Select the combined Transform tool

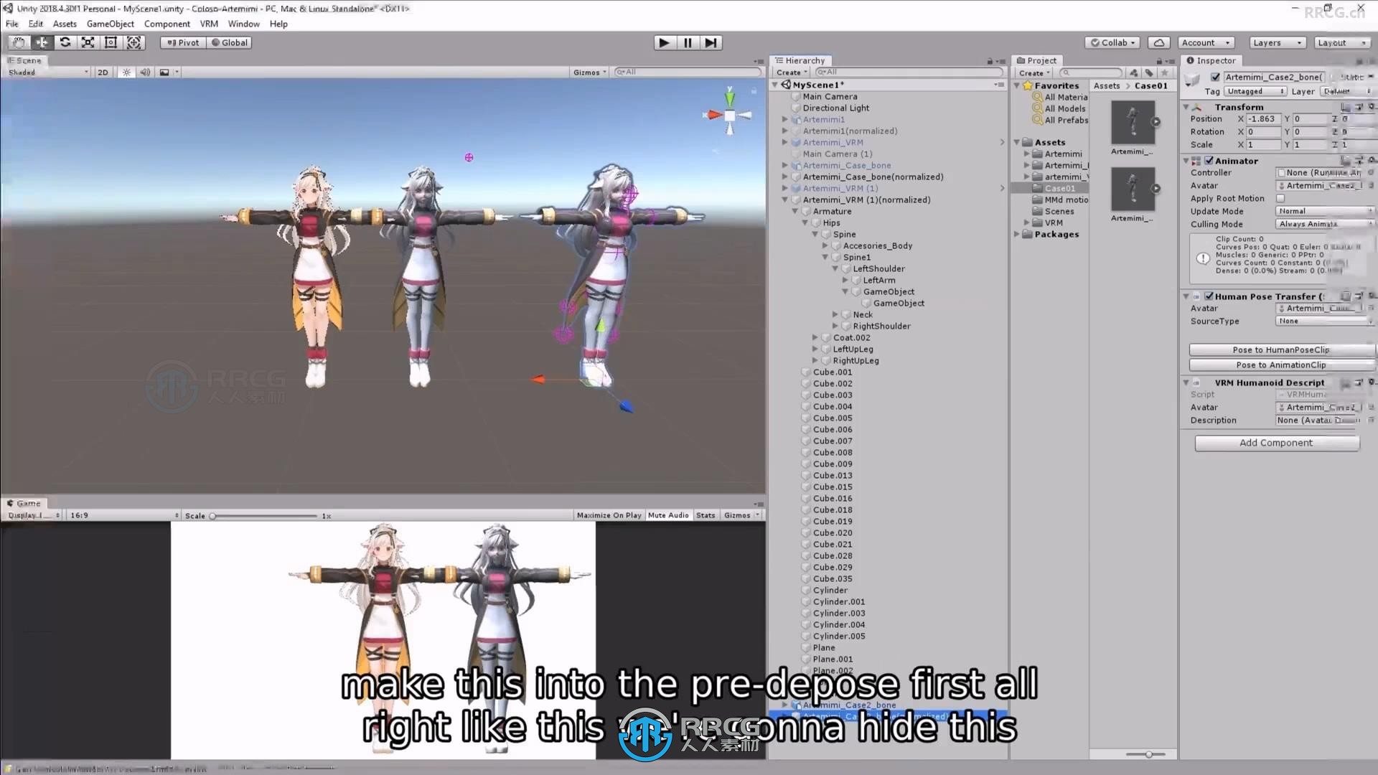coord(133,42)
